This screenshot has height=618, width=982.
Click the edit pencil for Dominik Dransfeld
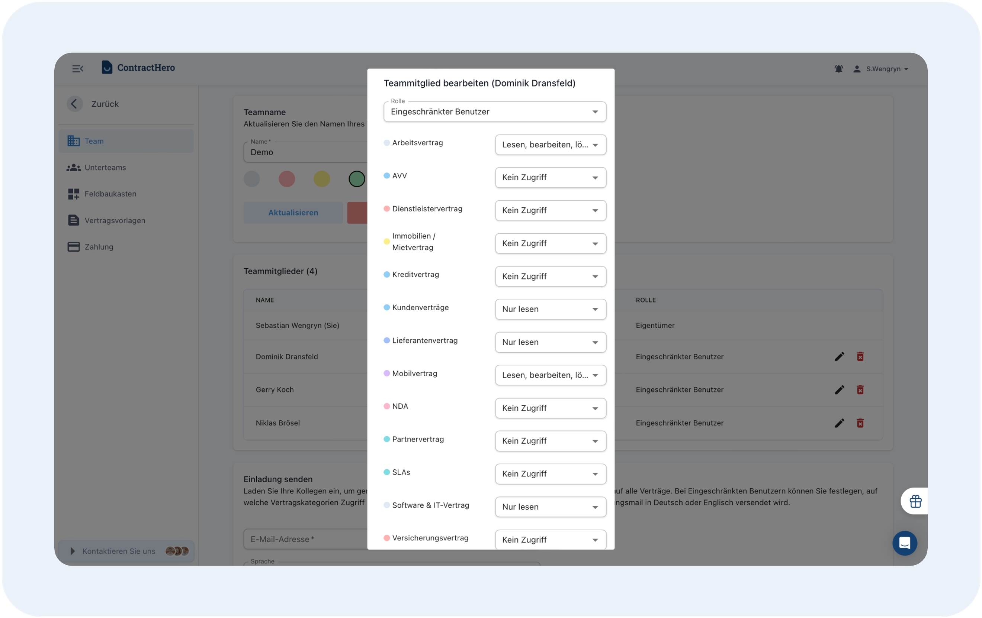(x=839, y=357)
